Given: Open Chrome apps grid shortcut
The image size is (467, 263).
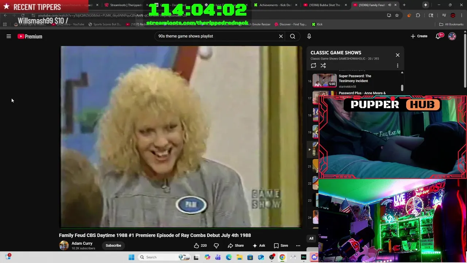Looking at the screenshot, I should [x=5, y=24].
